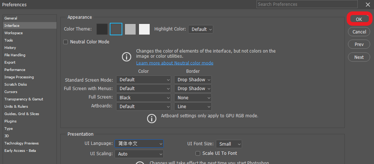Open the Highlight Color dropdown

tap(201, 29)
